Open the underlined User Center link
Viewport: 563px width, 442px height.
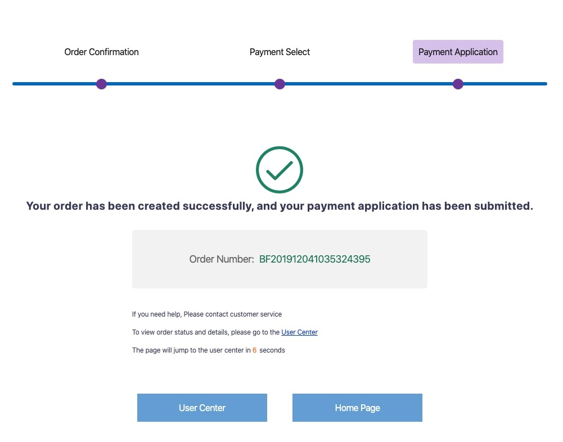click(x=299, y=332)
